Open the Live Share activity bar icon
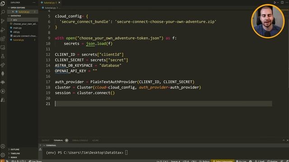The height and width of the screenshot is (162, 289). pos(3,65)
